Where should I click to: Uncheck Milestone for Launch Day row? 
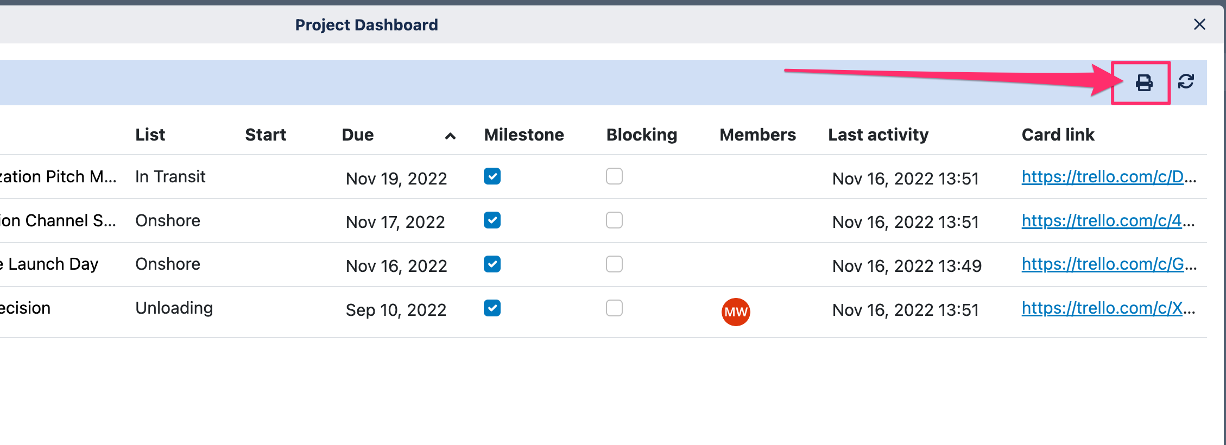coord(492,264)
